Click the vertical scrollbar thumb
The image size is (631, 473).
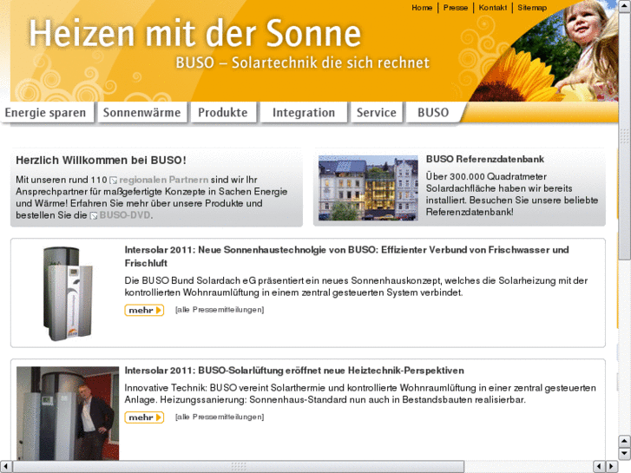624,130
